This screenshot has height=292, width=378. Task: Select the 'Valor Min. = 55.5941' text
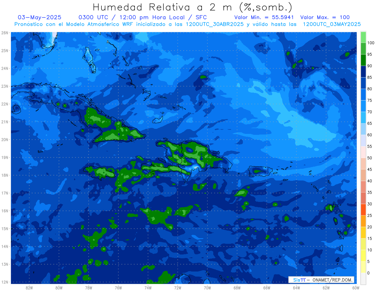[264, 17]
